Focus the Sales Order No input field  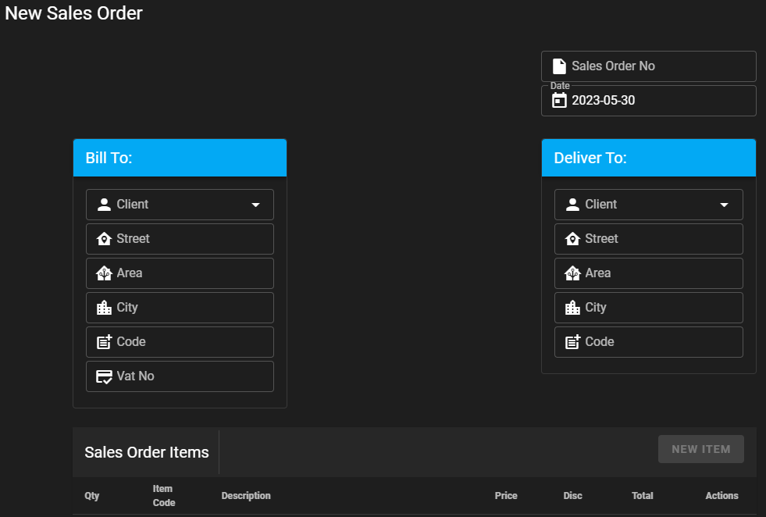tap(656, 66)
